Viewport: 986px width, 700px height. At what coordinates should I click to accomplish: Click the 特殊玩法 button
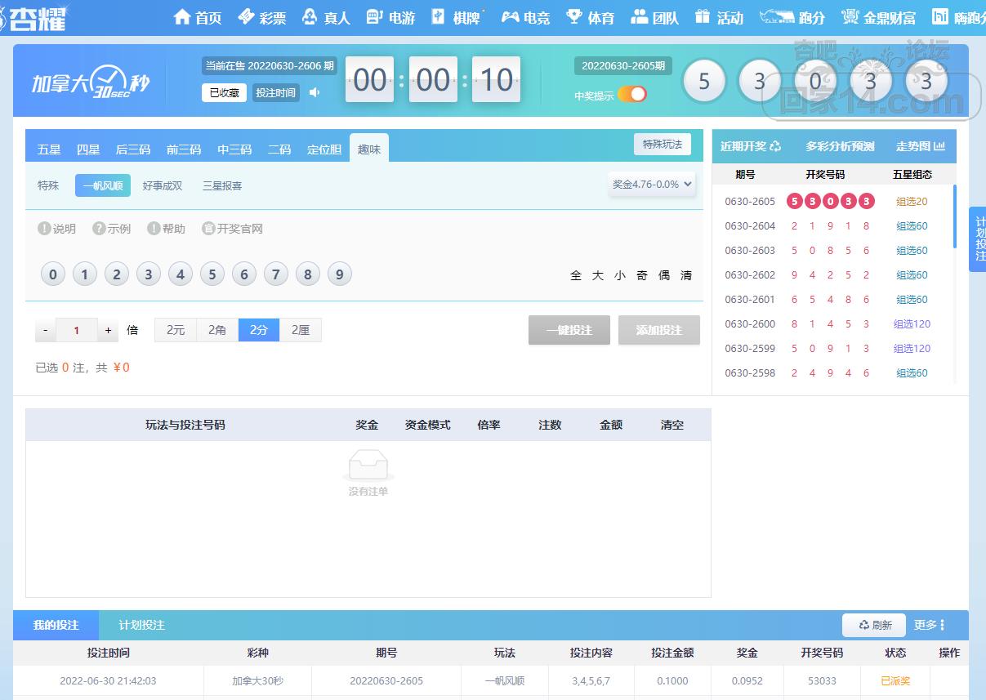(x=662, y=145)
